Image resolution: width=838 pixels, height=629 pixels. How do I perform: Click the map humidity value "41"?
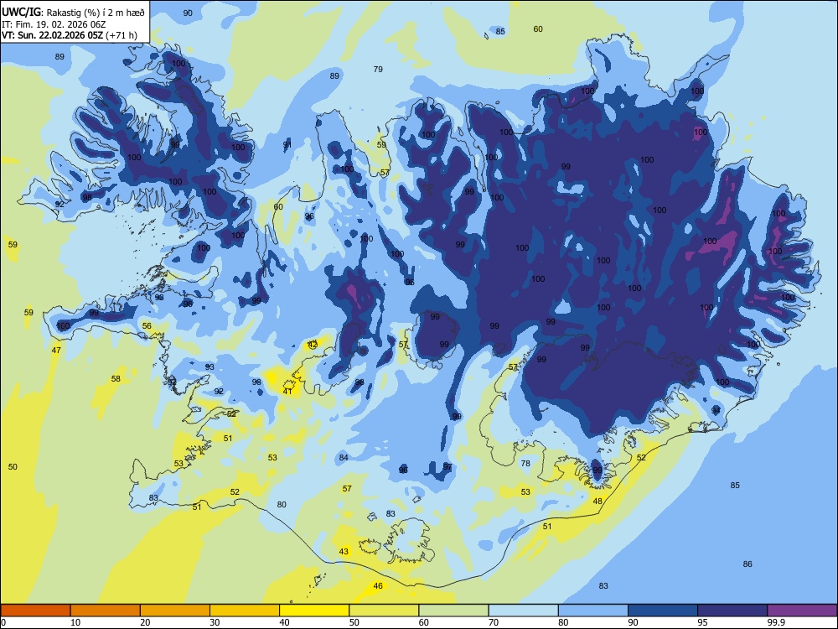click(x=287, y=392)
